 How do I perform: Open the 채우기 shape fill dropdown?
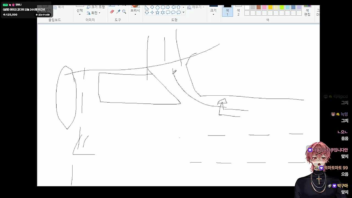pyautogui.click(x=196, y=7)
